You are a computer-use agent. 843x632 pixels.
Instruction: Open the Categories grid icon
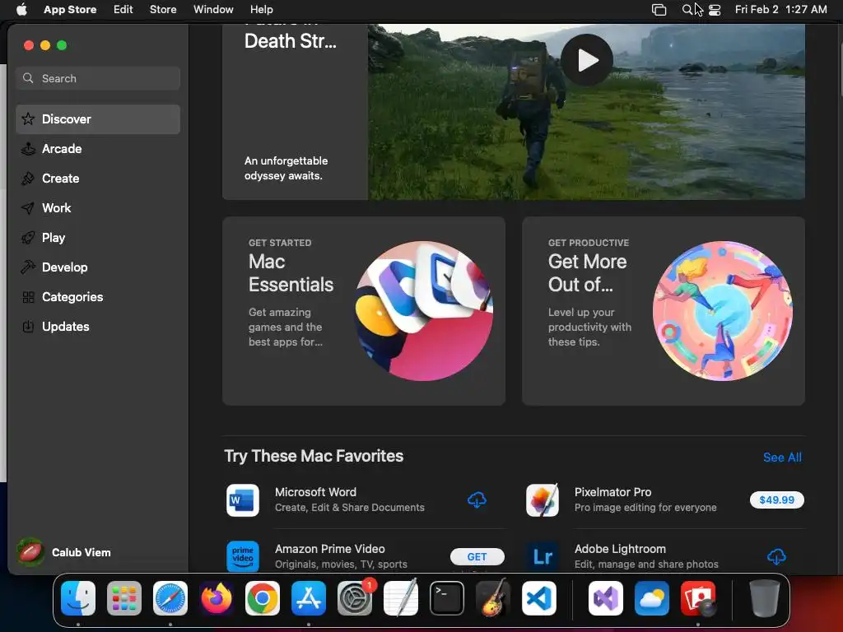coord(28,296)
